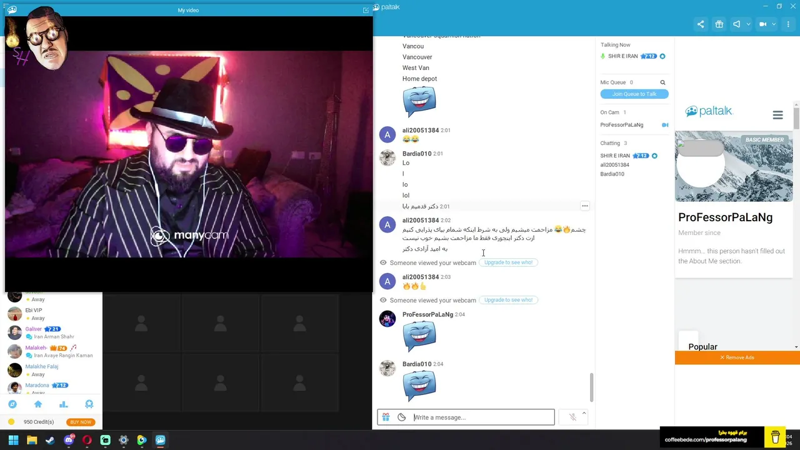
Task: Go to home icon in sidebar
Action: tap(38, 404)
